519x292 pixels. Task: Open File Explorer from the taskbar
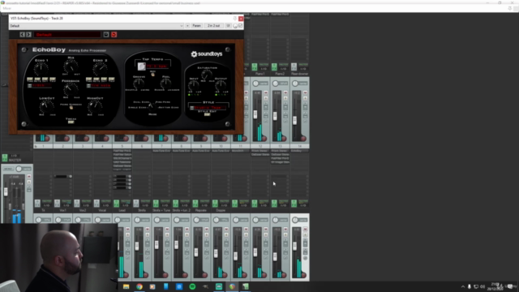click(x=127, y=286)
